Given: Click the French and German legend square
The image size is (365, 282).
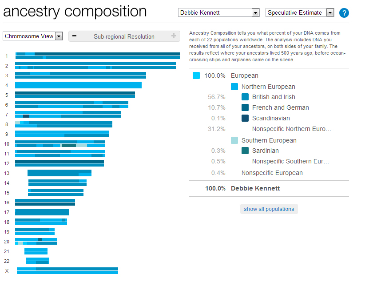Looking at the screenshot, I should click(245, 107).
